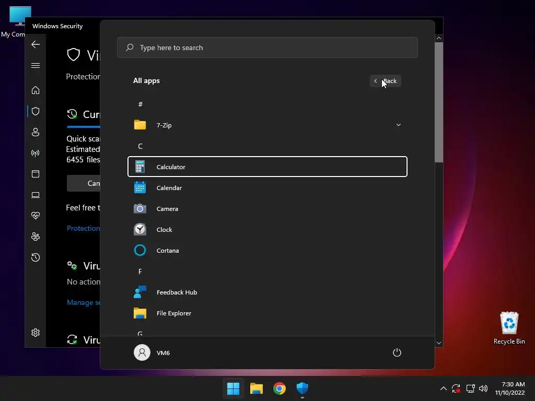Select Virus & threat protection shield in sidebar
Screen dimensions: 535x401
(36, 111)
